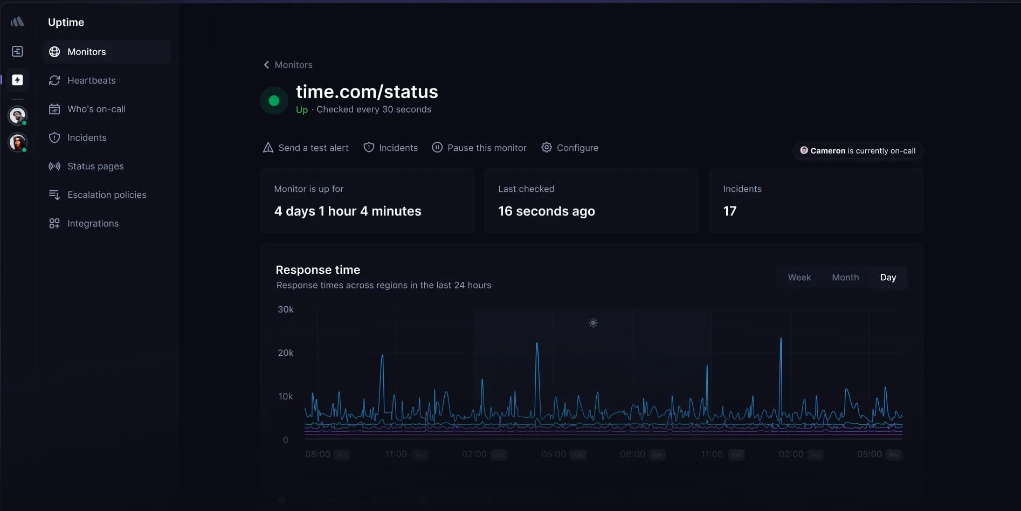The height and width of the screenshot is (511, 1021).
Task: Open the Better Stack logo at top left
Action: [x=18, y=21]
